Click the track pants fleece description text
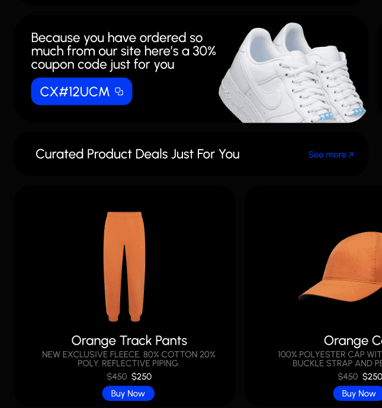This screenshot has height=408, width=382. (x=129, y=359)
